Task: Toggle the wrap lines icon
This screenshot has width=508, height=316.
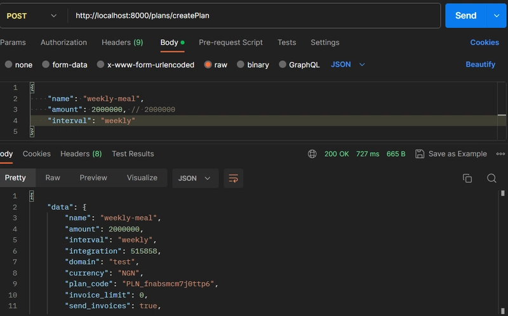Action: point(233,178)
